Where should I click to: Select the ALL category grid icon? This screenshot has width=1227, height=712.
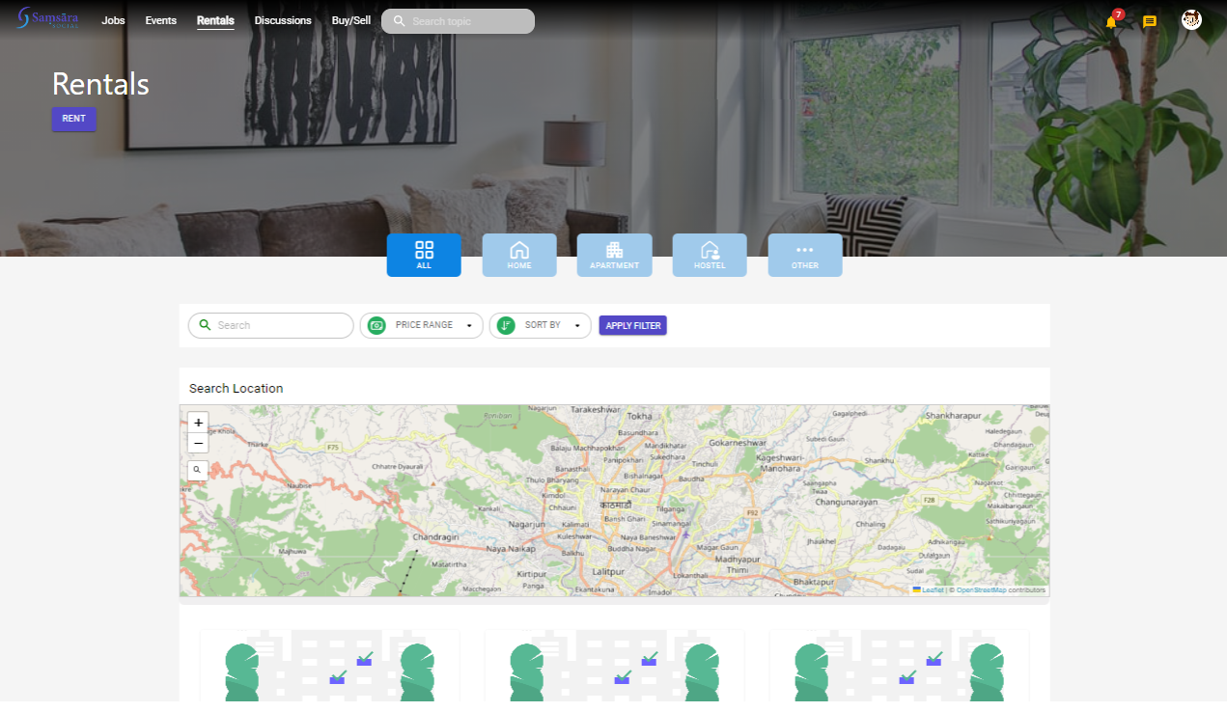click(x=424, y=250)
